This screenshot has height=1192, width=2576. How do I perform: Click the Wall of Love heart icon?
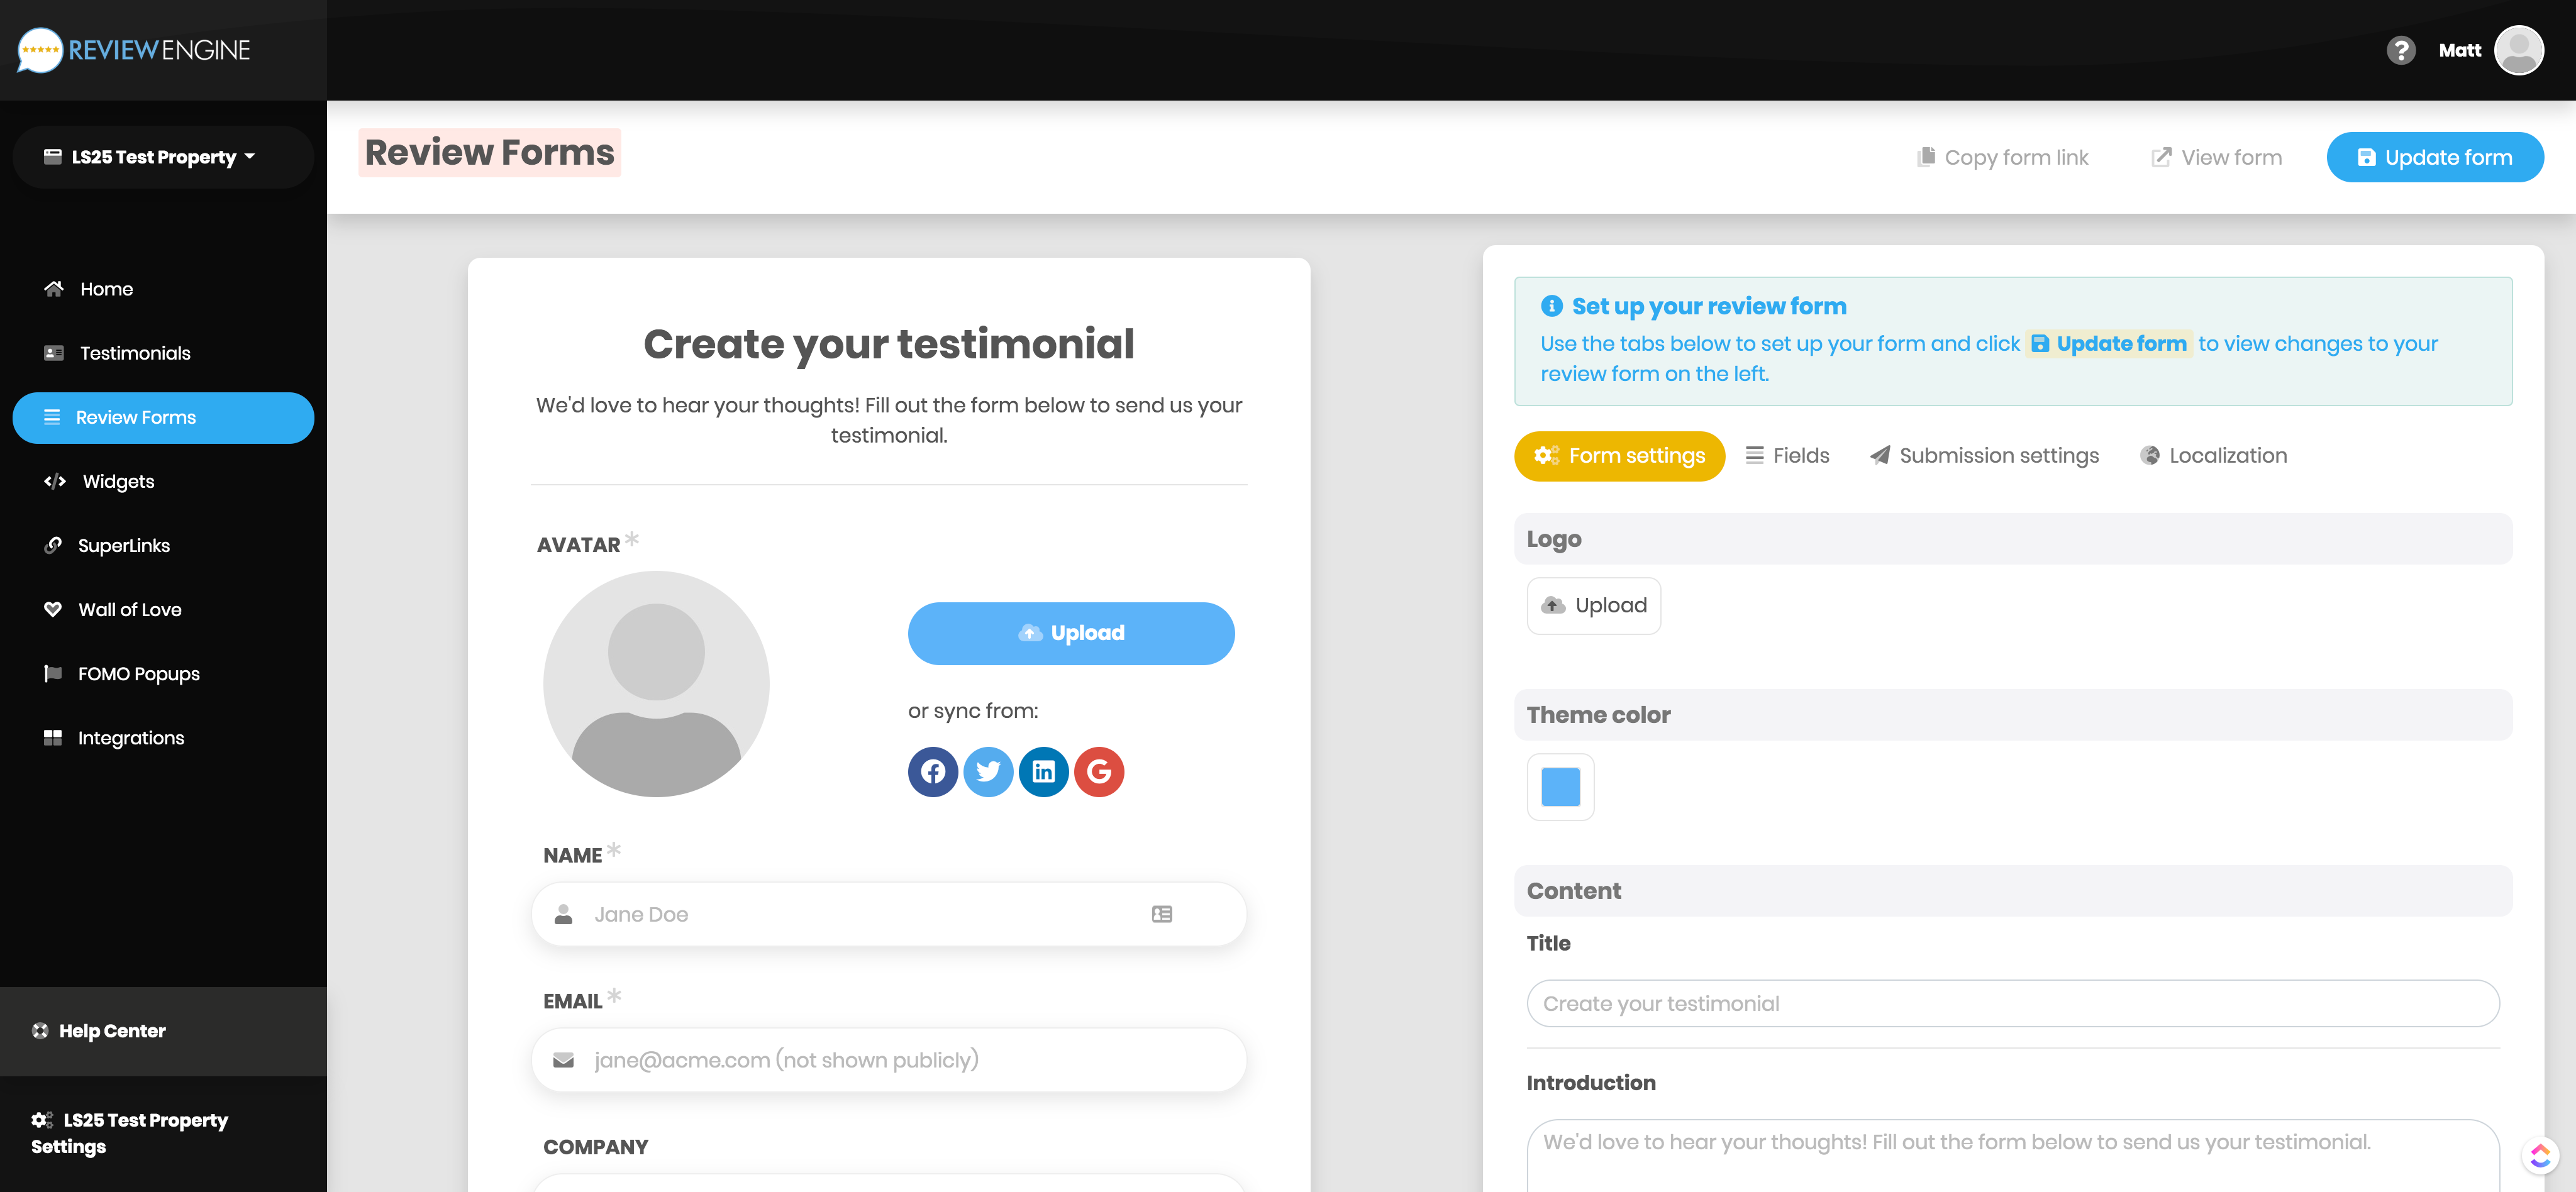(x=53, y=609)
